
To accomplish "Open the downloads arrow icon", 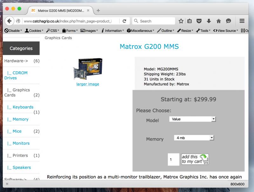I will click(x=209, y=21).
